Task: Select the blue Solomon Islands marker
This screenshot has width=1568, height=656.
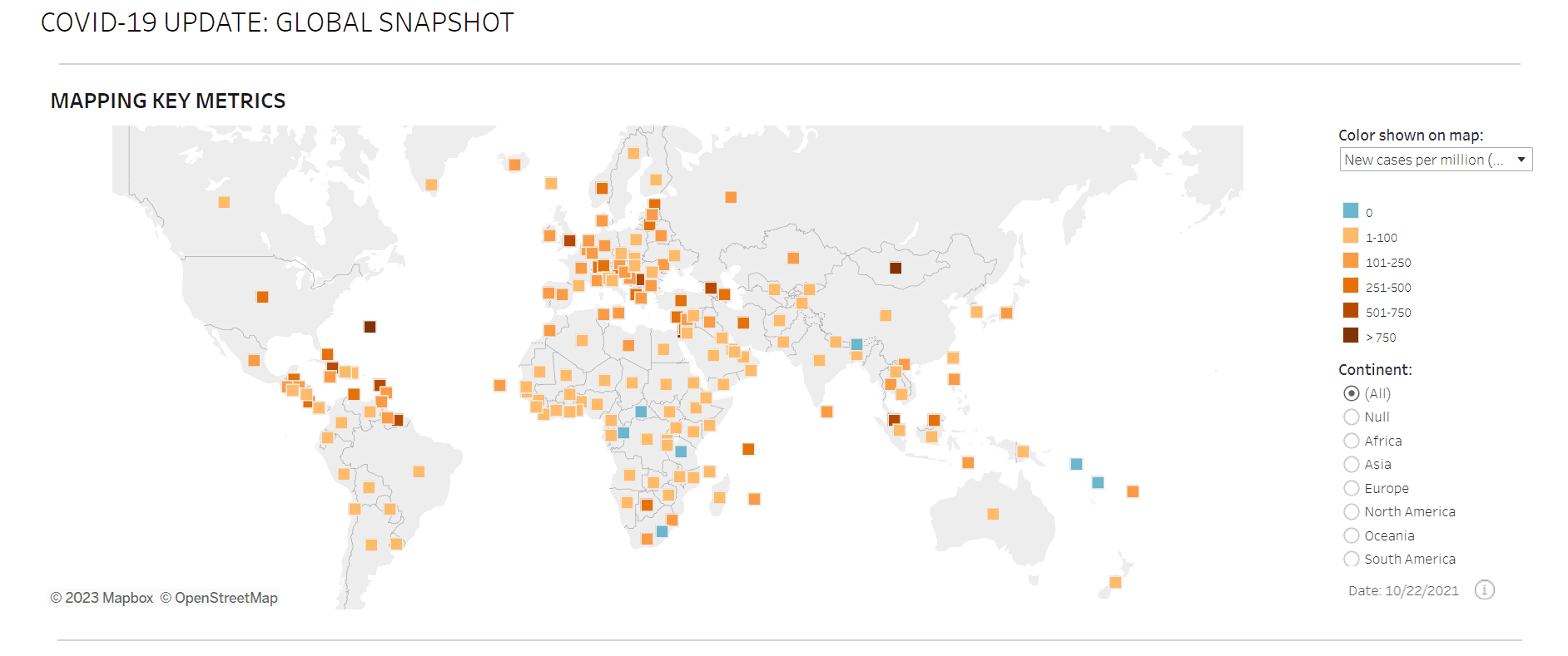Action: pyautogui.click(x=1076, y=464)
